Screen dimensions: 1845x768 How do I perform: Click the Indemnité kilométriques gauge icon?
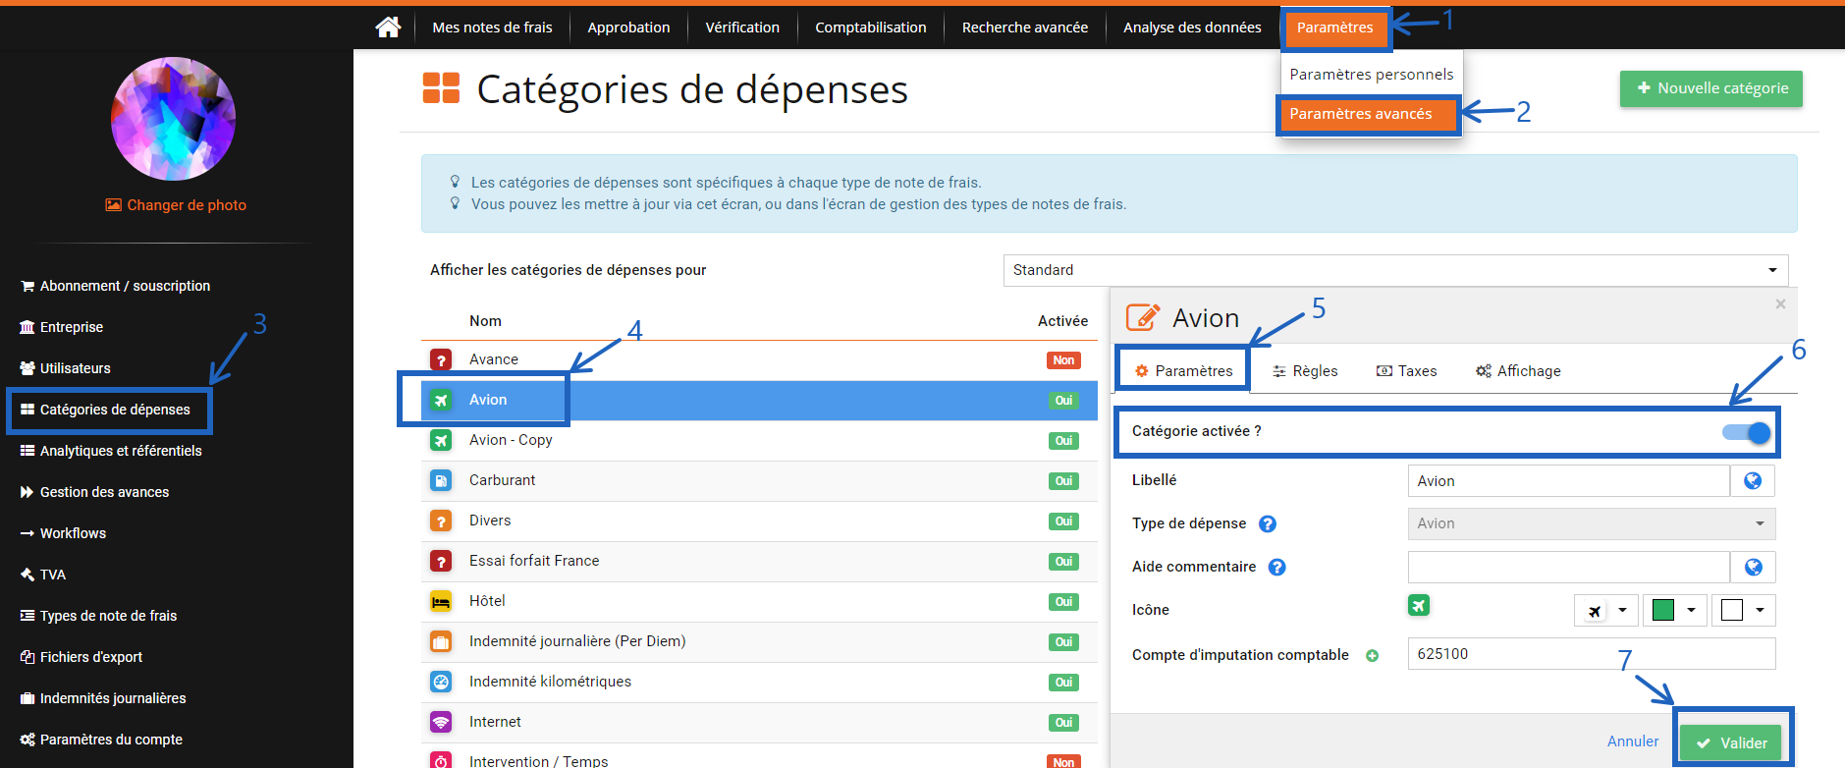click(x=441, y=682)
